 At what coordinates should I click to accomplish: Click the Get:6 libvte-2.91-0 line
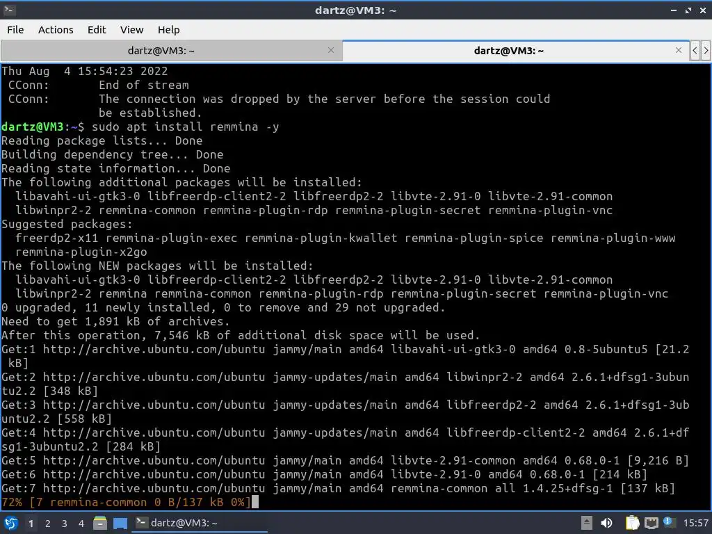click(x=324, y=474)
